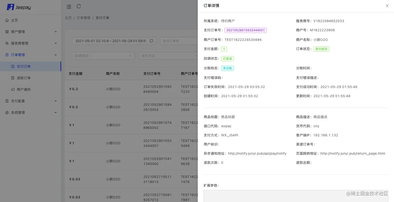Click wxpay interface code value
The image size is (394, 202).
[226, 126]
